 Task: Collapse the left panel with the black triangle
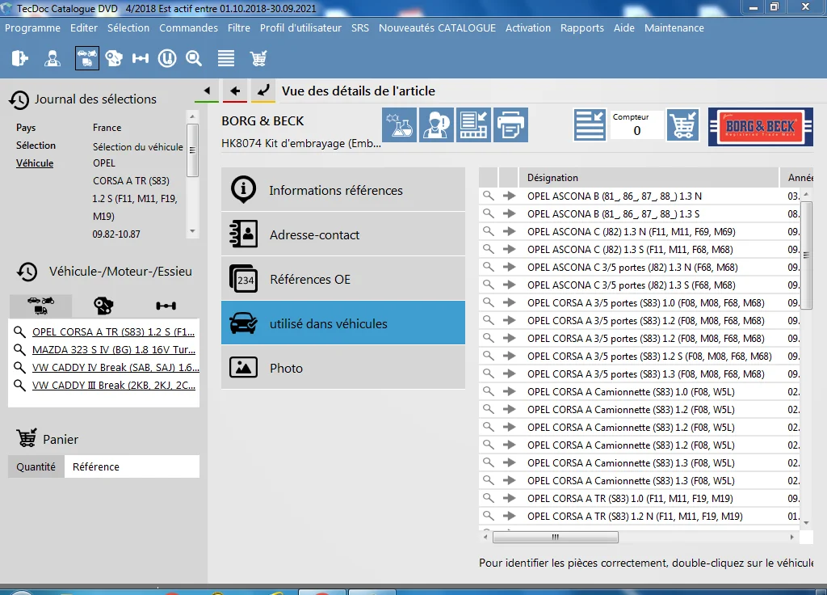[x=207, y=91]
